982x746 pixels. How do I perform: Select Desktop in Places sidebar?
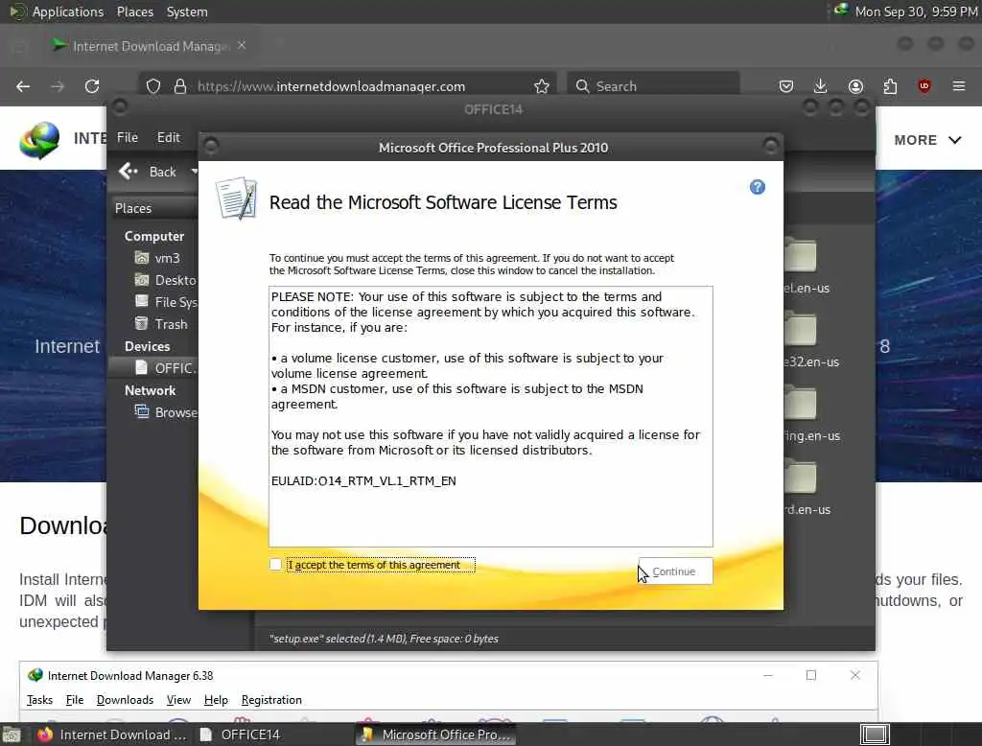tap(165, 280)
